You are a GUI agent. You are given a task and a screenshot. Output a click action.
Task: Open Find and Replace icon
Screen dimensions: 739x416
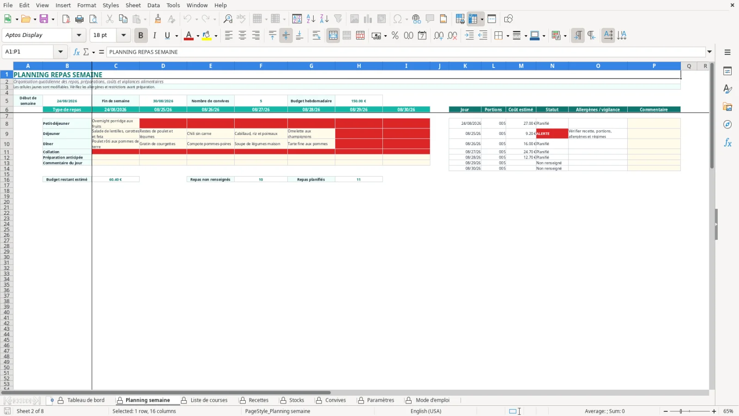tap(228, 19)
